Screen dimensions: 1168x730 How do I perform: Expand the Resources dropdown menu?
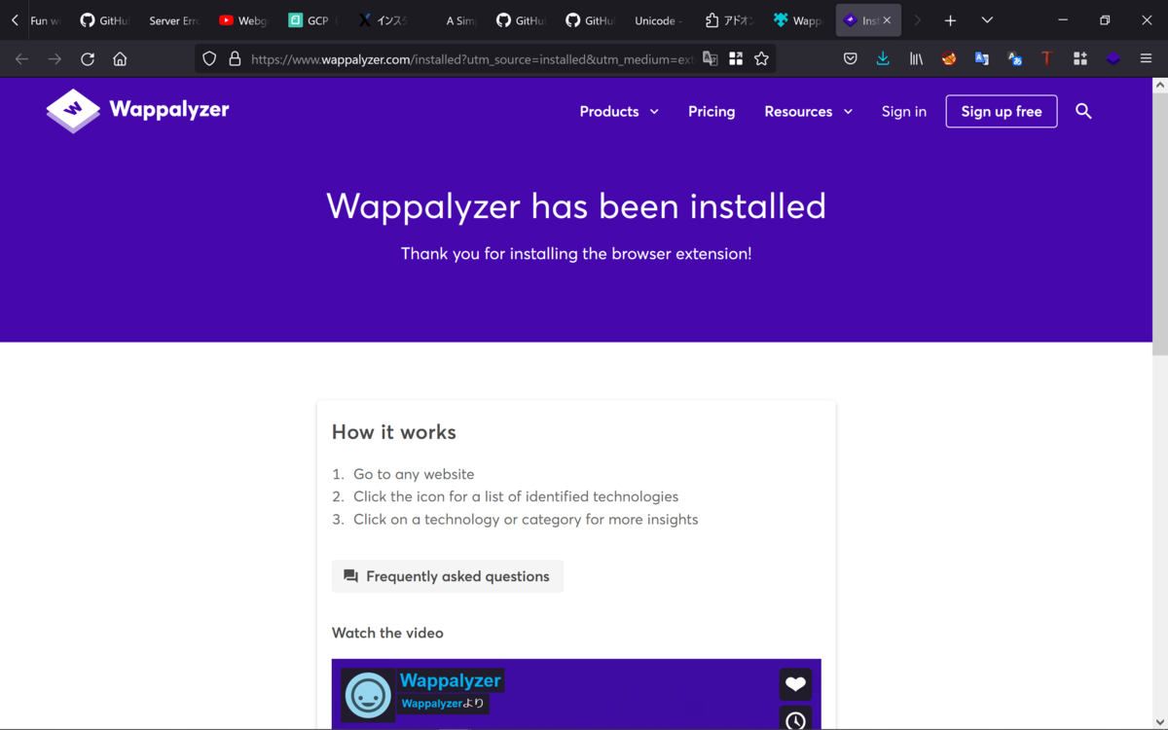point(809,111)
